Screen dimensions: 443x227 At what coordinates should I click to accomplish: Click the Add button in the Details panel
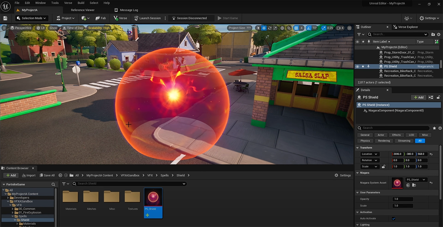click(419, 97)
